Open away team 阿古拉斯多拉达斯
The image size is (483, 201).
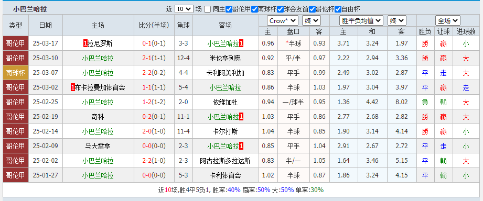(225, 161)
